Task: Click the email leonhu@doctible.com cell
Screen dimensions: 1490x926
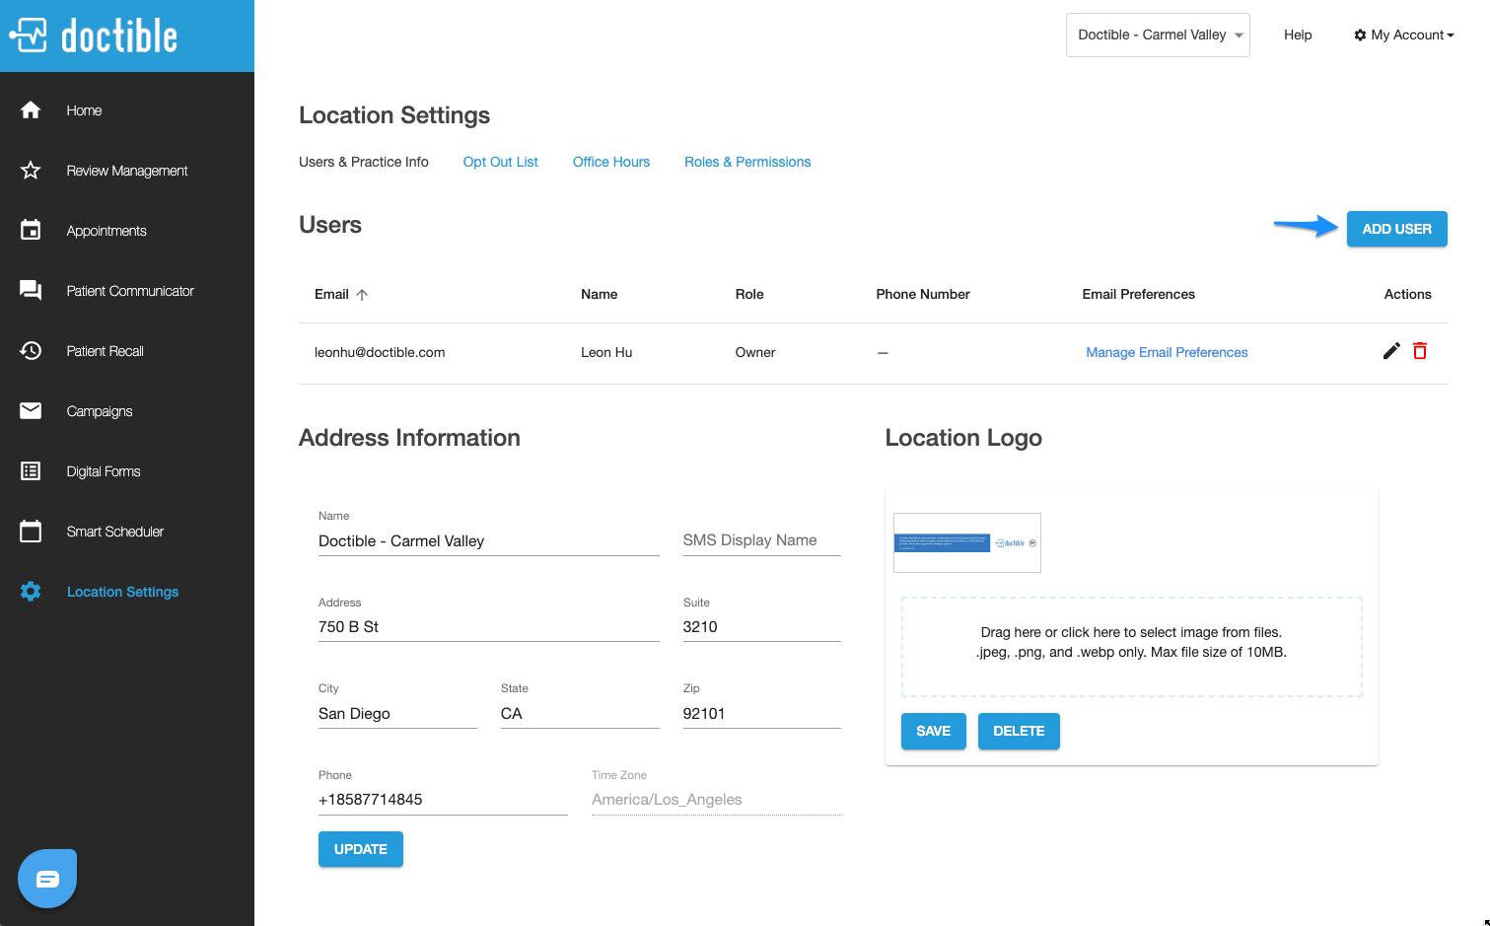Action: [x=380, y=352]
